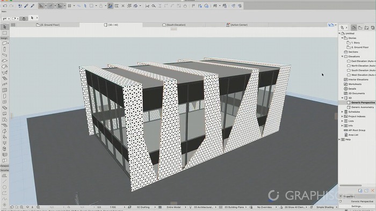Screen dimensions: 376x211
Task: Toggle the grid snap button in the toolbar
Action: pos(69,5)
